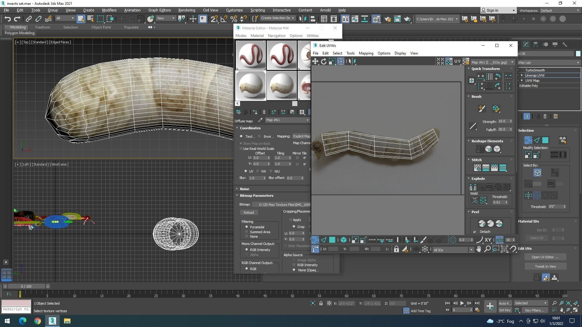Viewport: 582px width, 327px height.
Task: Pick material from object eyedropper
Action: pos(260,120)
